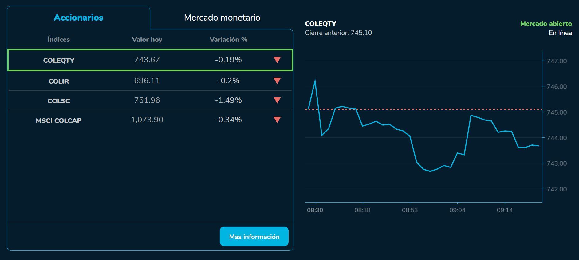579x260 pixels.
Task: Select the highlighted COLEQTY index row
Action: coord(151,60)
